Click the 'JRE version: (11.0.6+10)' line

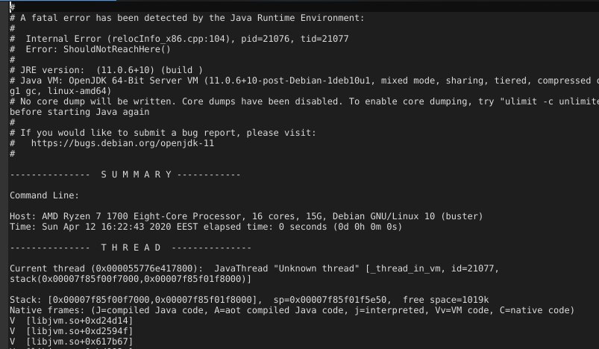pyautogui.click(x=106, y=70)
